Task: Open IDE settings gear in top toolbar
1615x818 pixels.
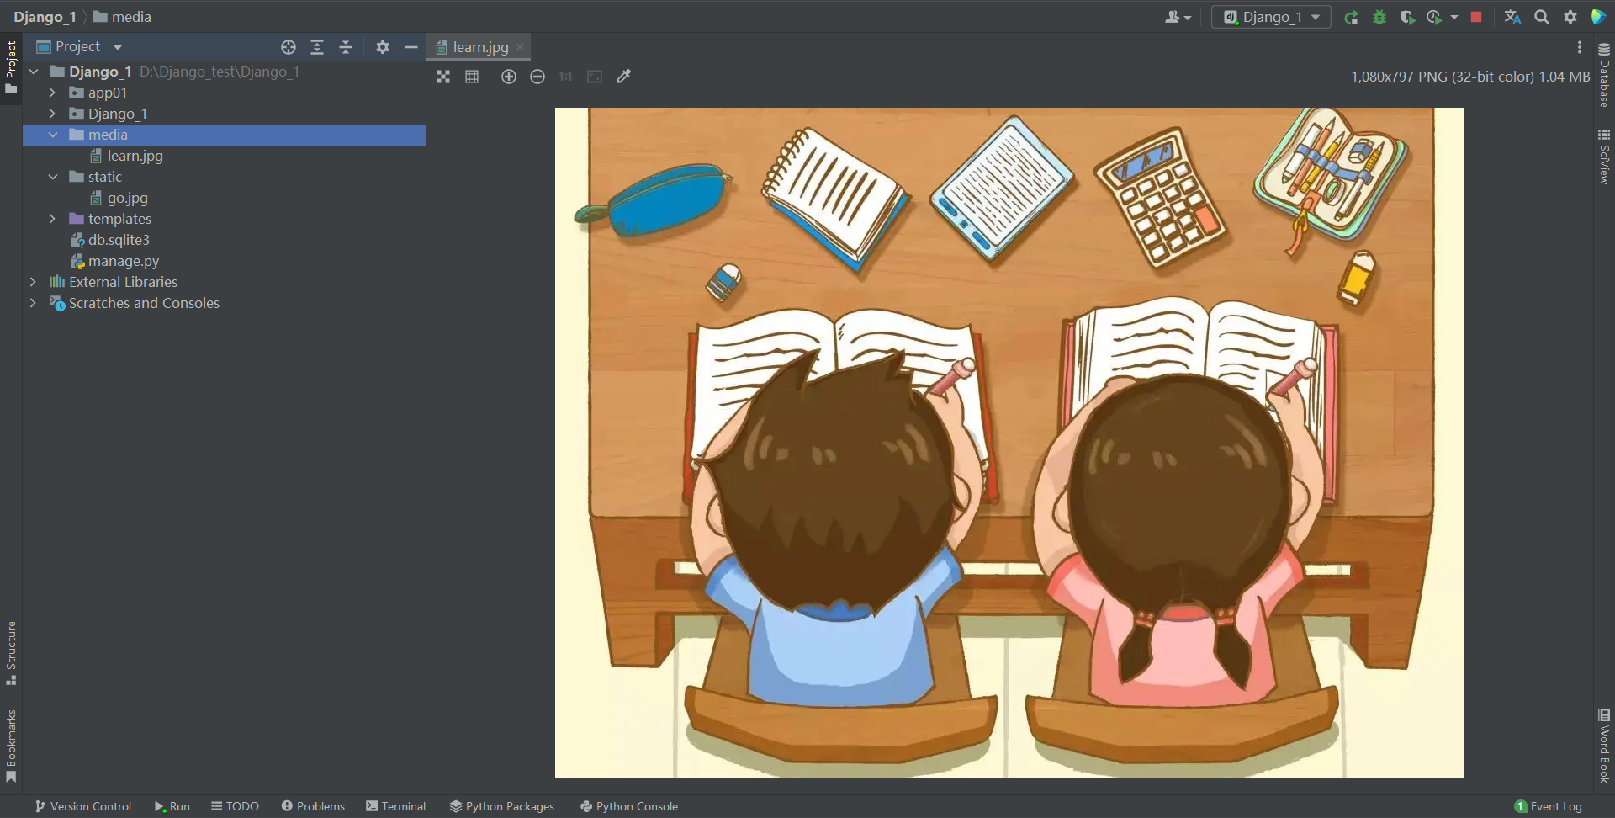Action: [1570, 17]
